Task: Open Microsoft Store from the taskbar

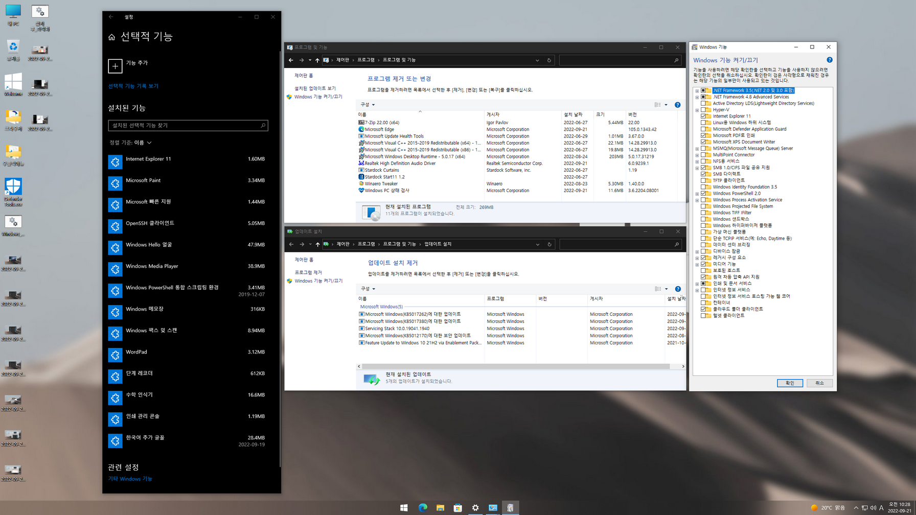Action: point(457,507)
